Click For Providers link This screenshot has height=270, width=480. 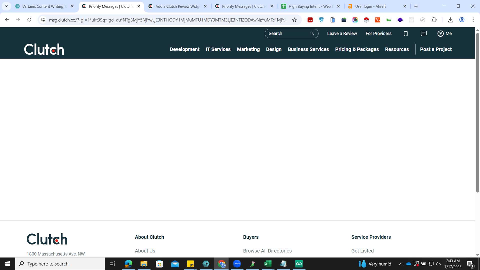(x=378, y=33)
